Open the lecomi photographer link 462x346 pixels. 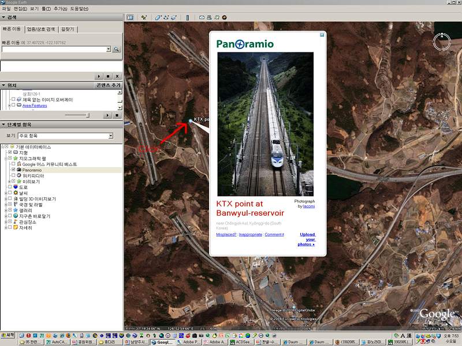pos(309,206)
